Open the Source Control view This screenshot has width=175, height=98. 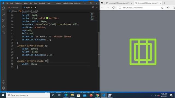[x=4, y=20]
